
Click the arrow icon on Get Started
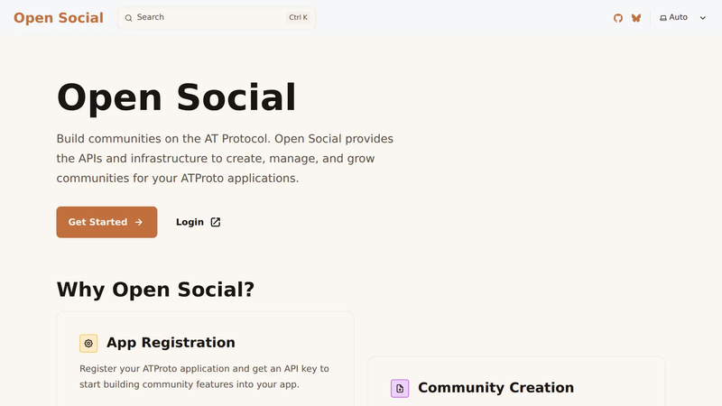pos(139,222)
